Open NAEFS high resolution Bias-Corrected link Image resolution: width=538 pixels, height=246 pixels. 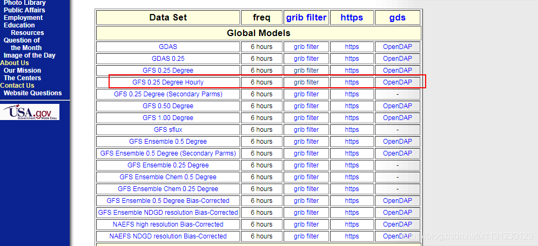pyautogui.click(x=168, y=224)
